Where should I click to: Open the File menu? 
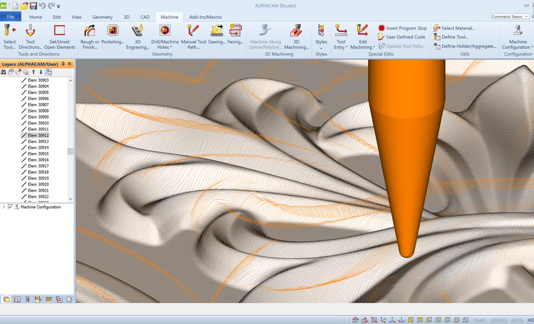10,17
